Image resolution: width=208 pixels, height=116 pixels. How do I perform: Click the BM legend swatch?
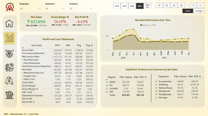tap(152, 25)
